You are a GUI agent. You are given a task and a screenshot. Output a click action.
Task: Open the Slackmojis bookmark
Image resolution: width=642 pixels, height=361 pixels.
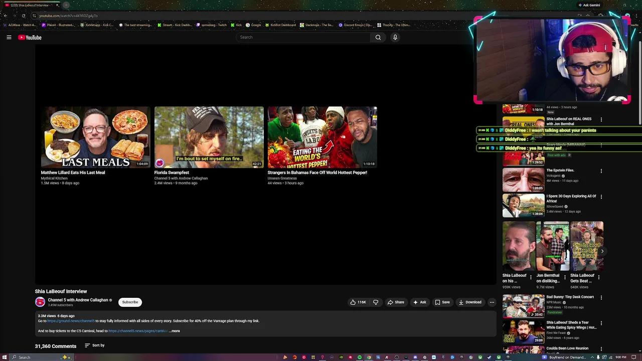point(316,25)
